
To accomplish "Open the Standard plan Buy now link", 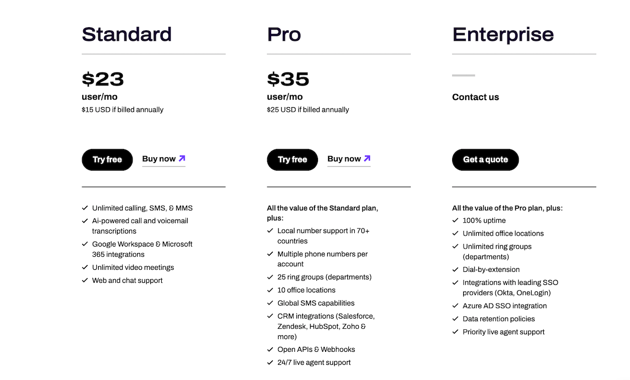I will click(x=159, y=159).
